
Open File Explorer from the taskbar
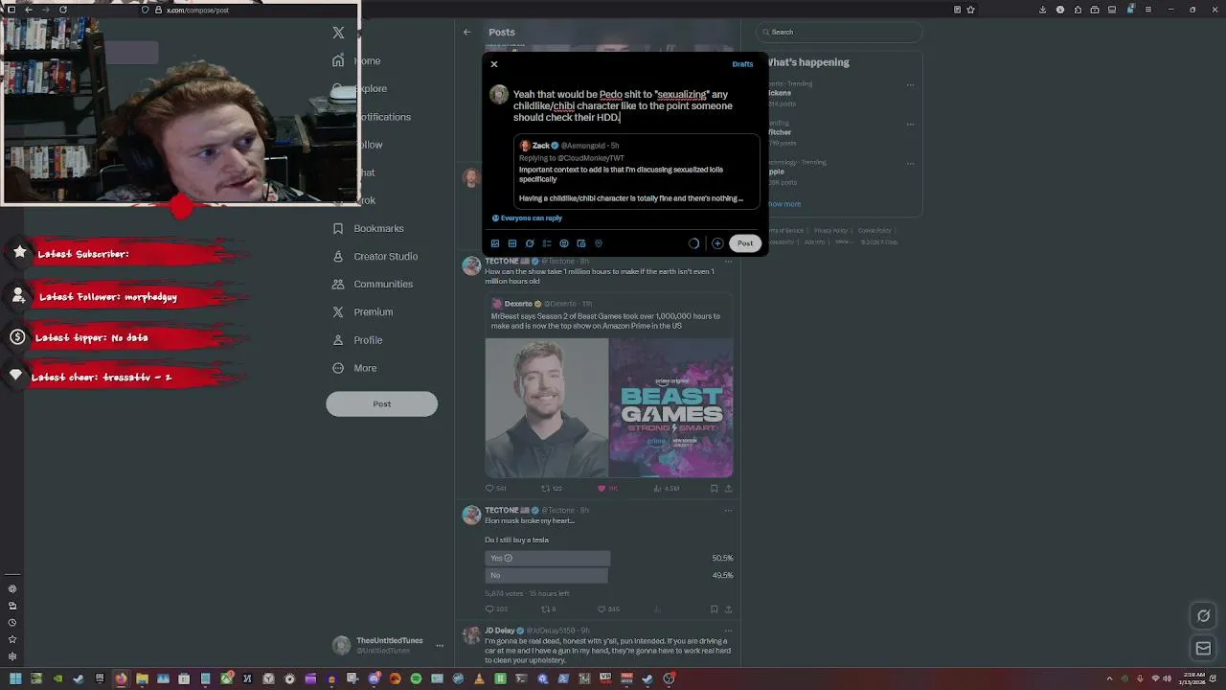(142, 678)
